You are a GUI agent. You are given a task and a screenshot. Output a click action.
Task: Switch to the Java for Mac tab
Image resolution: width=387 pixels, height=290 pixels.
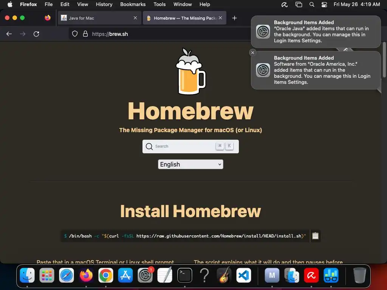tap(99, 18)
